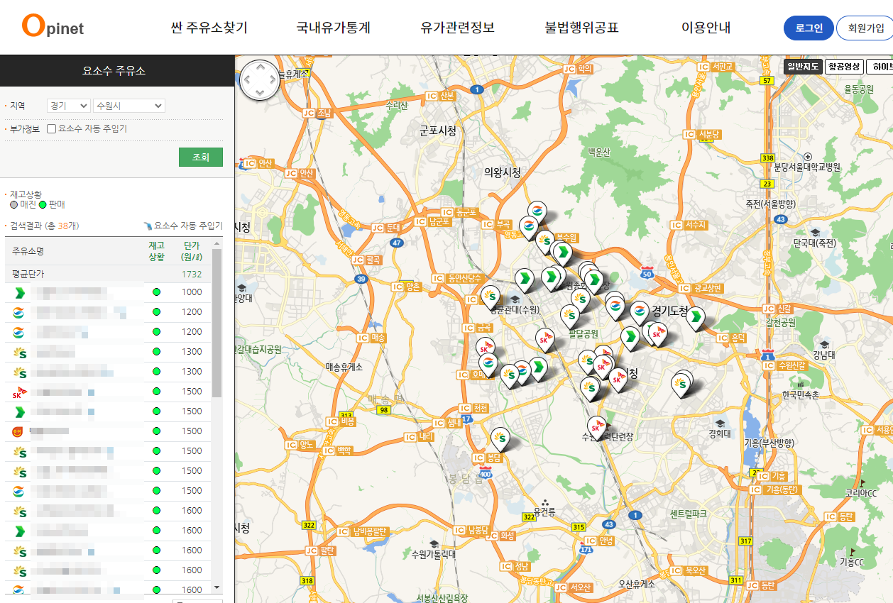Select the S-Oil marker at 성균관대(수원)
The height and width of the screenshot is (603, 893).
pos(491,297)
